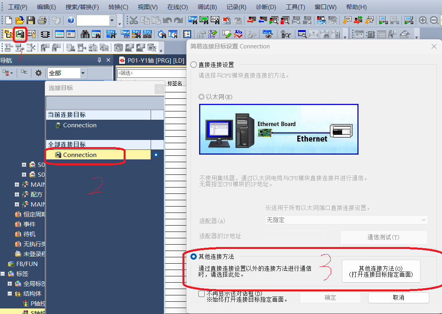
Task: Click the 确定 button
Action: click(x=330, y=297)
